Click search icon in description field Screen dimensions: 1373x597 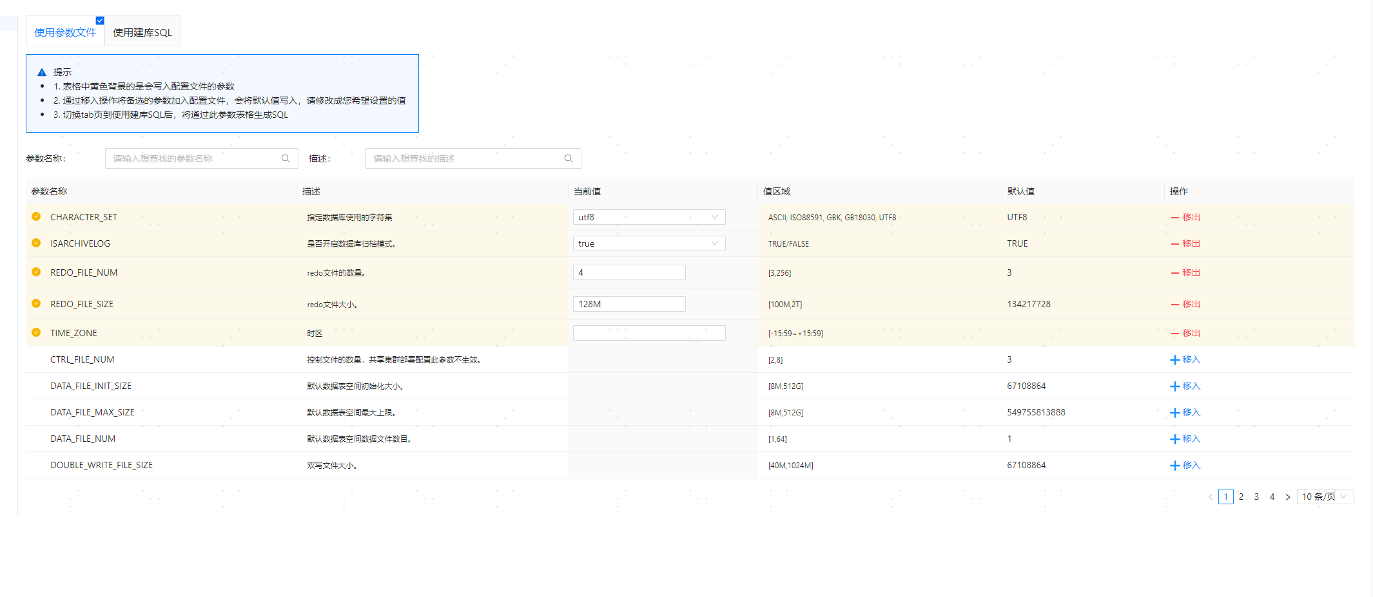click(569, 158)
